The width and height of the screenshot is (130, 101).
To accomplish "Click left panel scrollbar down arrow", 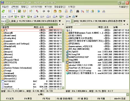I will click(x=63, y=88).
